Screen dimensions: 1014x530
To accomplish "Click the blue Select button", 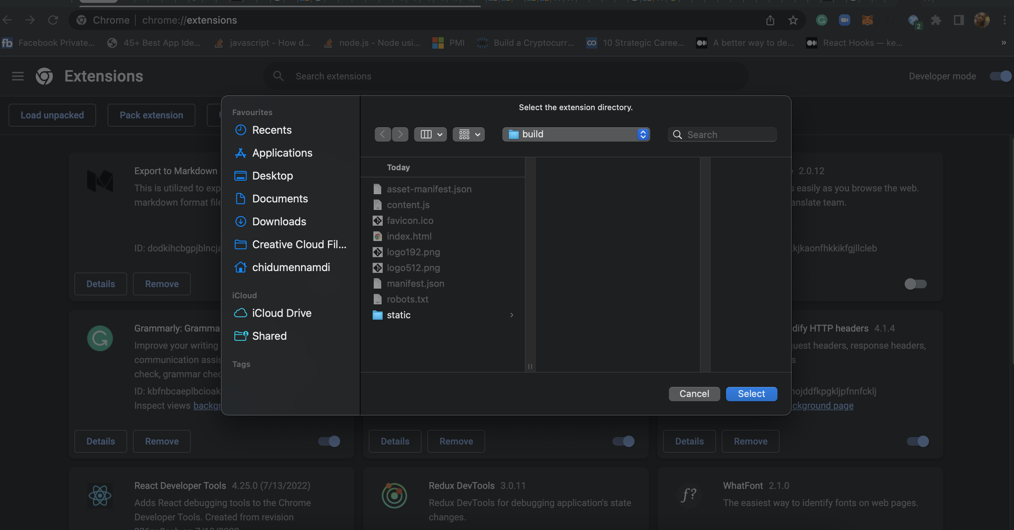I will [751, 394].
